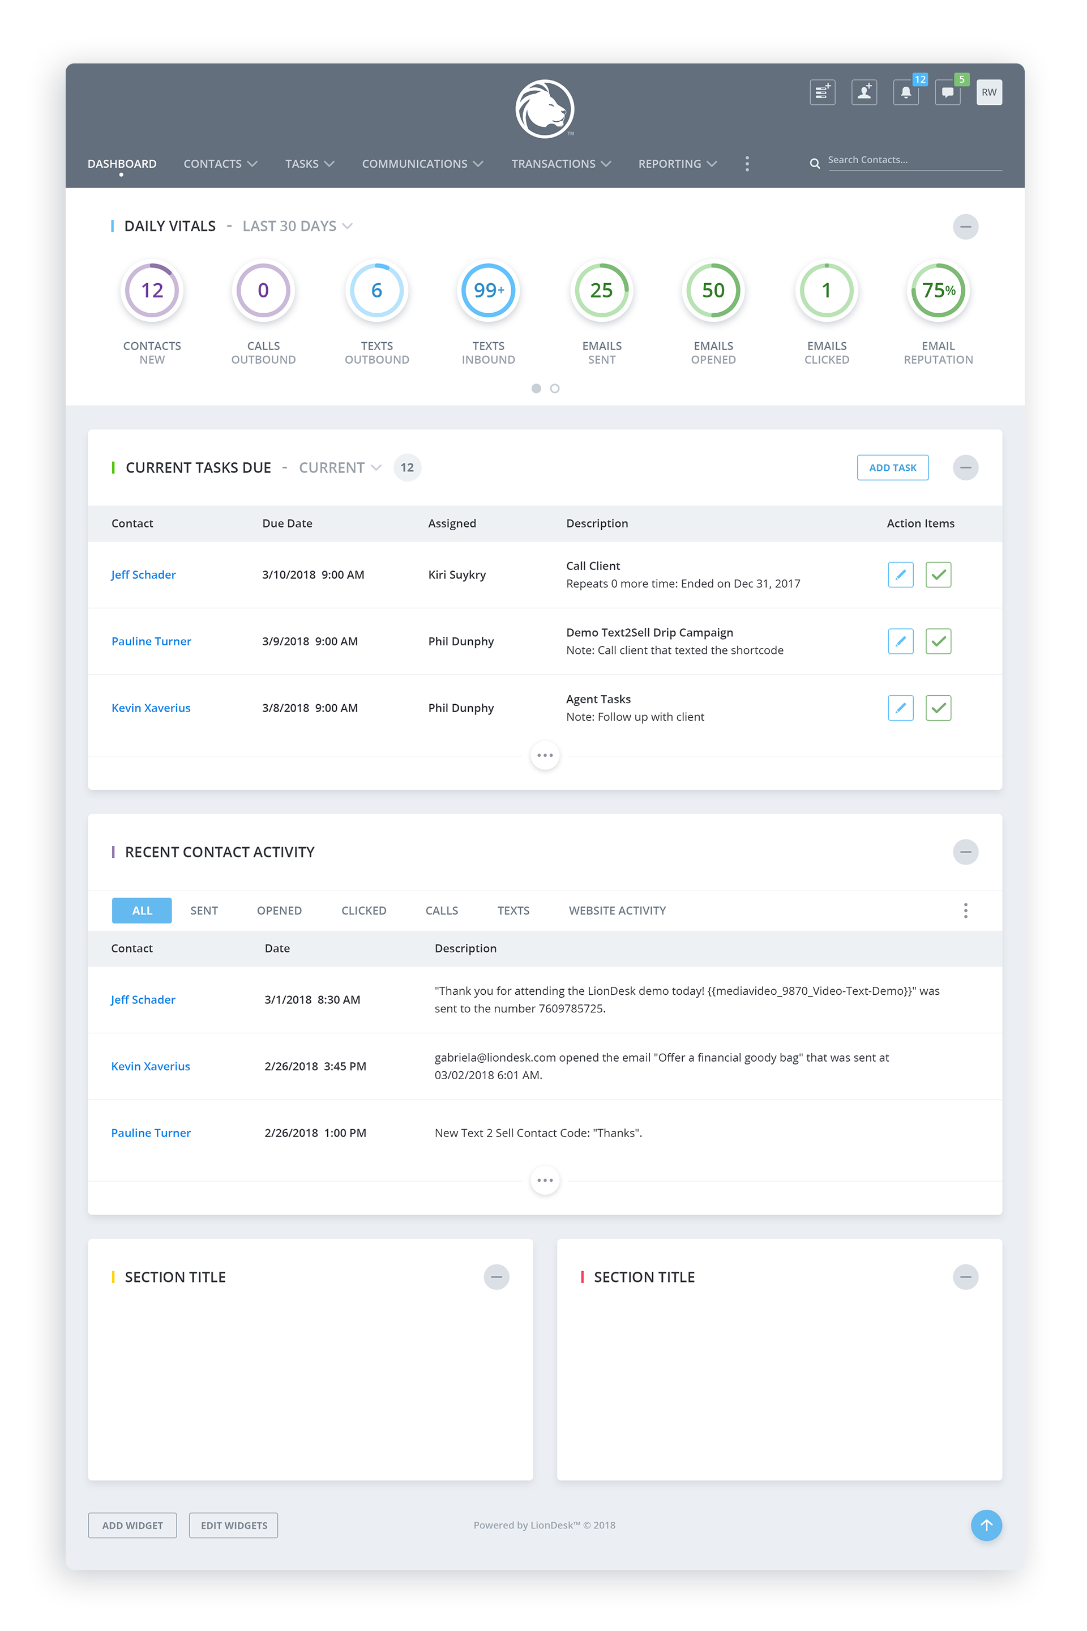The height and width of the screenshot is (1631, 1087).
Task: Switch to the SENT activity tab
Action: (x=204, y=910)
